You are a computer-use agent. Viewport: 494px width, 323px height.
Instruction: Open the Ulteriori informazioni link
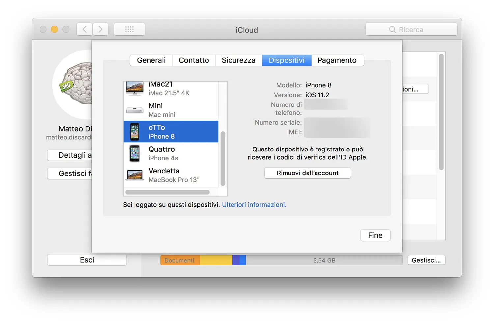point(254,205)
